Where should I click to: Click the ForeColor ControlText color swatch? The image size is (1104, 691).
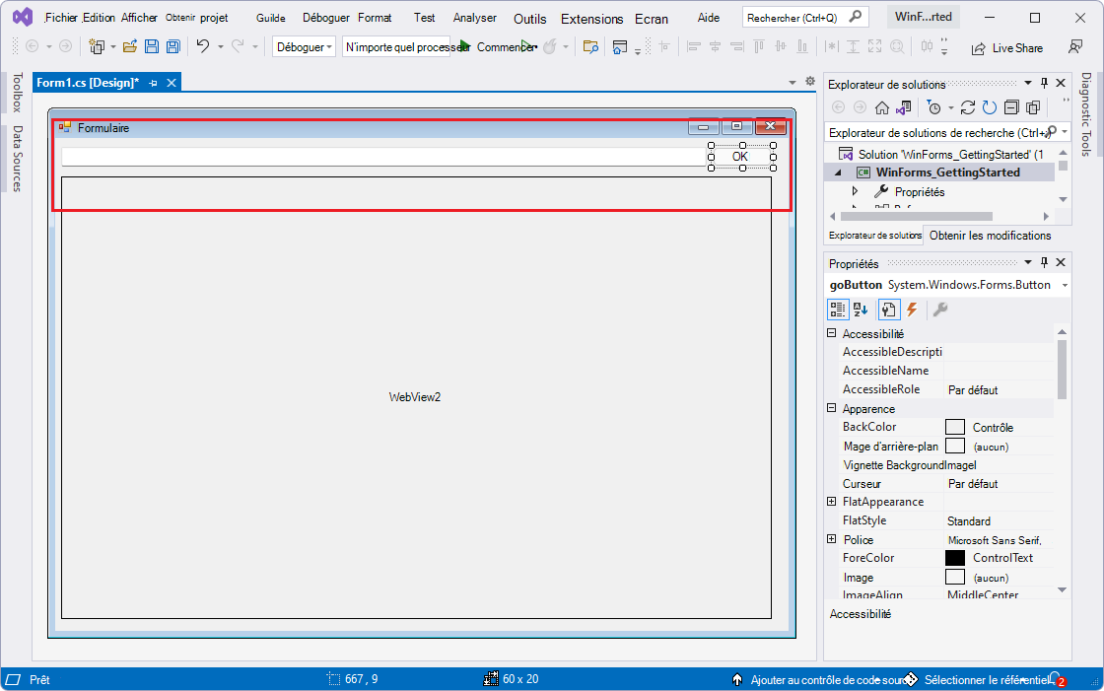click(953, 557)
